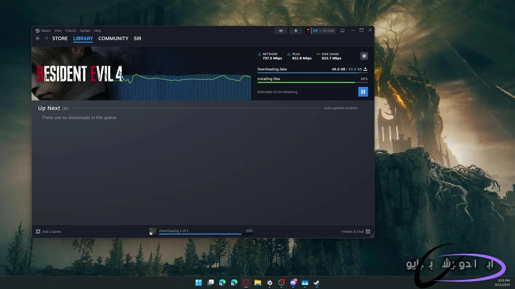Click the Estimated 01:04 remaining text
Image resolution: width=515 pixels, height=289 pixels.
coord(277,92)
